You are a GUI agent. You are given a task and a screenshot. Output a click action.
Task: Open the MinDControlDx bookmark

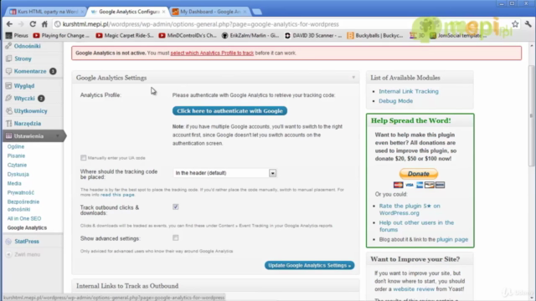point(188,35)
